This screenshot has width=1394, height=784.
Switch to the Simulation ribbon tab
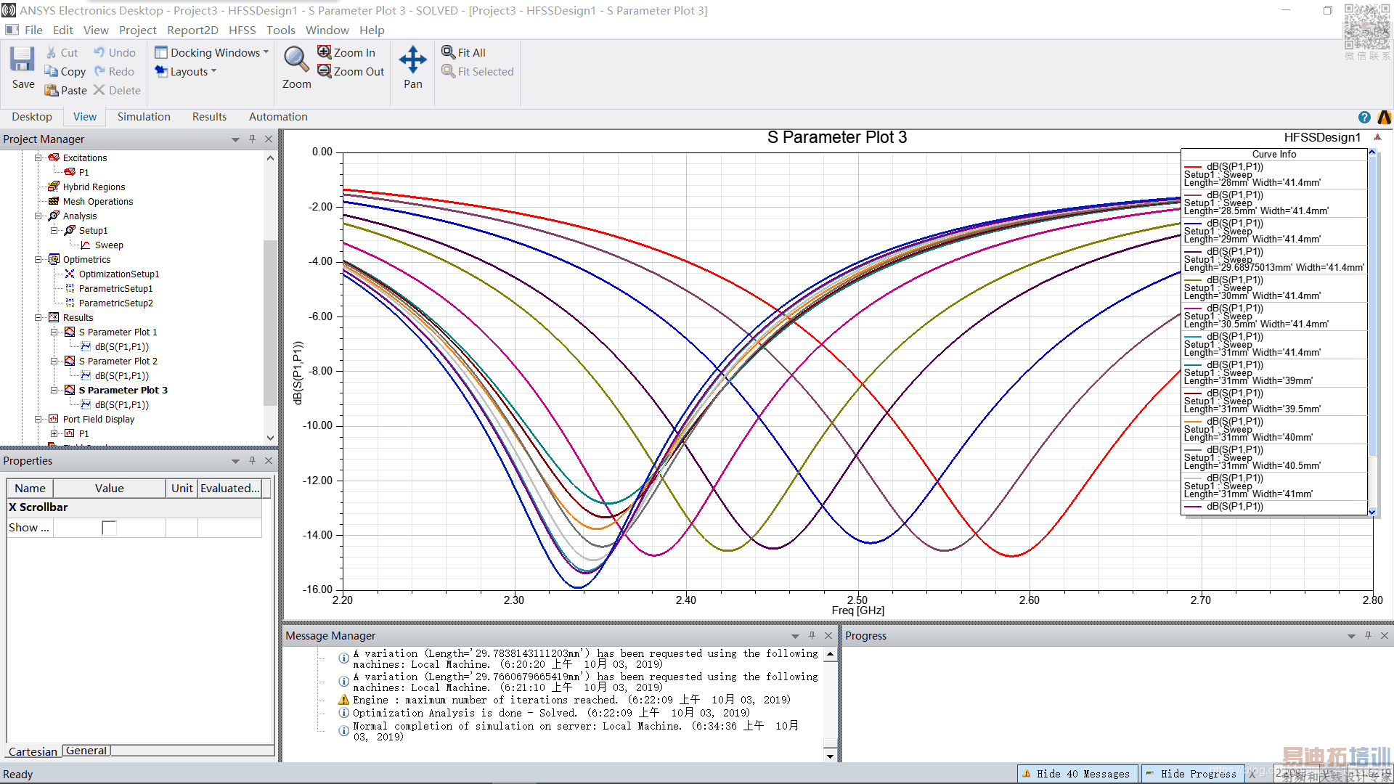coord(144,116)
